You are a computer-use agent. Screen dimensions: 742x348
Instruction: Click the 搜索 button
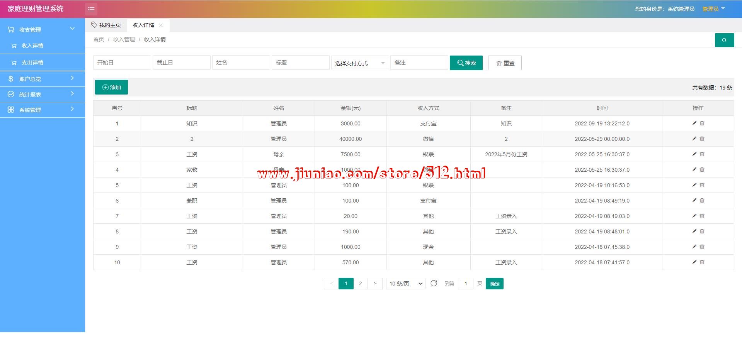(x=466, y=63)
